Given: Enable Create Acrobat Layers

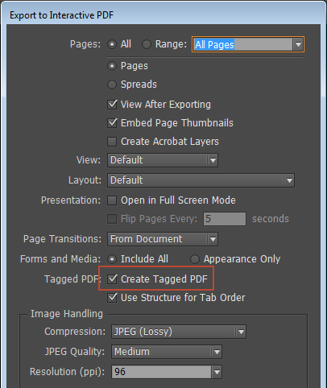Looking at the screenshot, I should click(x=112, y=142).
